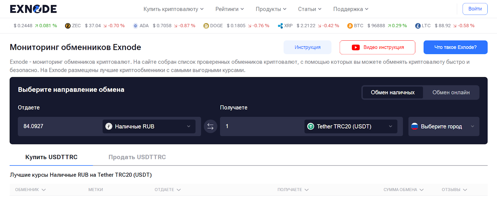This screenshot has width=497, height=218.
Task: Select the Купить USDTTRC tab
Action: point(51,157)
